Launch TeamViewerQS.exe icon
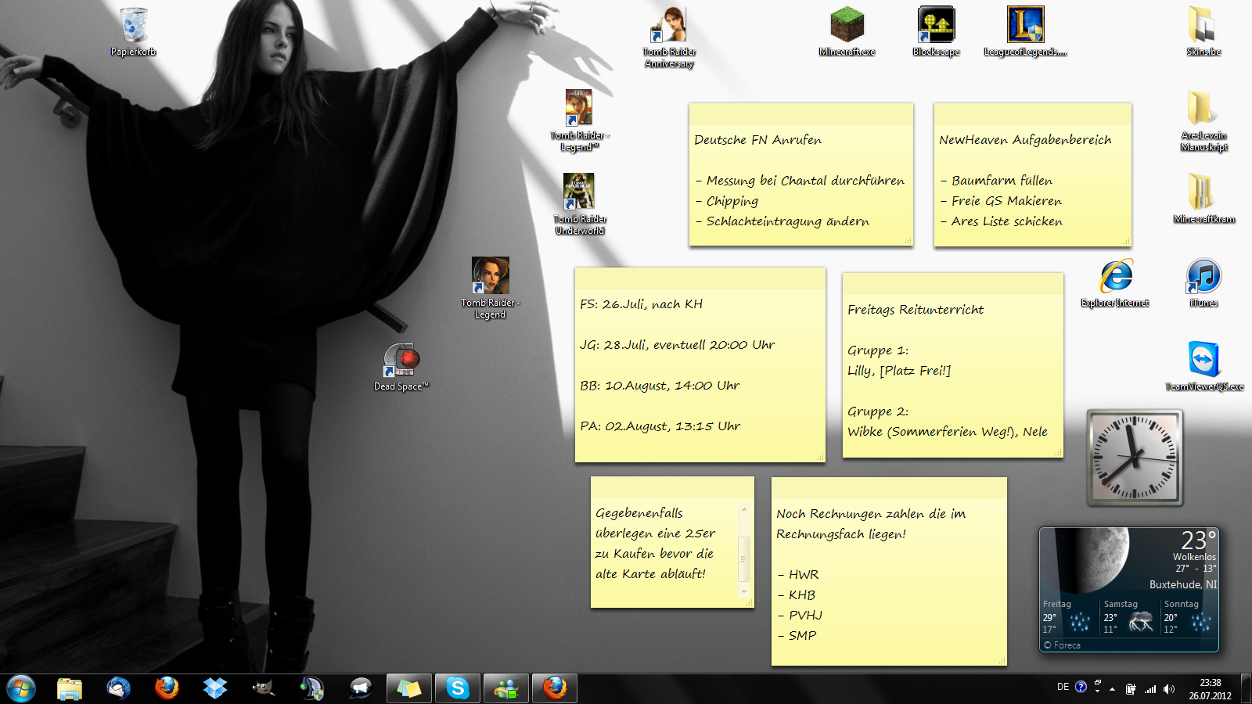Image resolution: width=1252 pixels, height=704 pixels. (1203, 361)
